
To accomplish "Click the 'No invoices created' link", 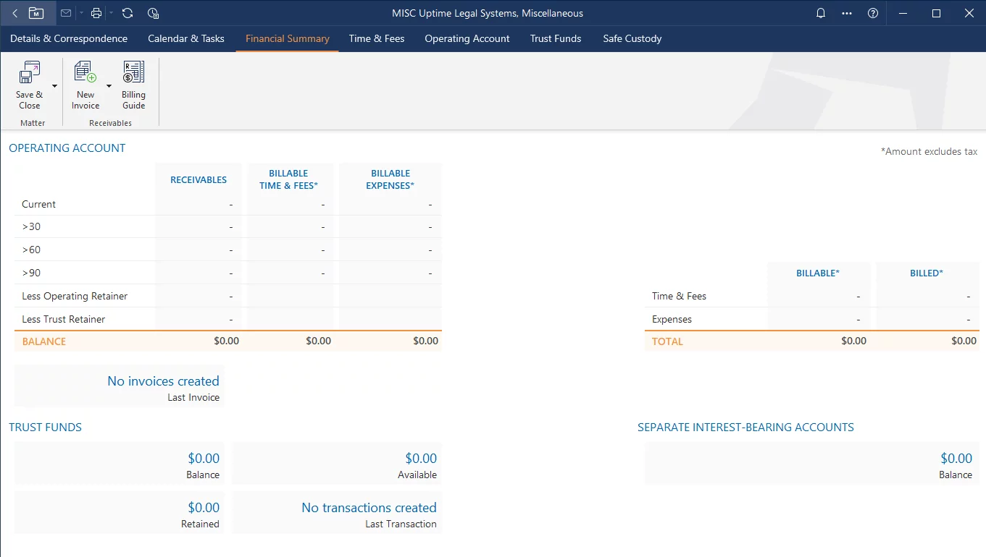I will coord(163,381).
